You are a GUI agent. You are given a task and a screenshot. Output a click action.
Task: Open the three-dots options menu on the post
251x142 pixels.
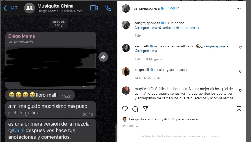point(238,8)
